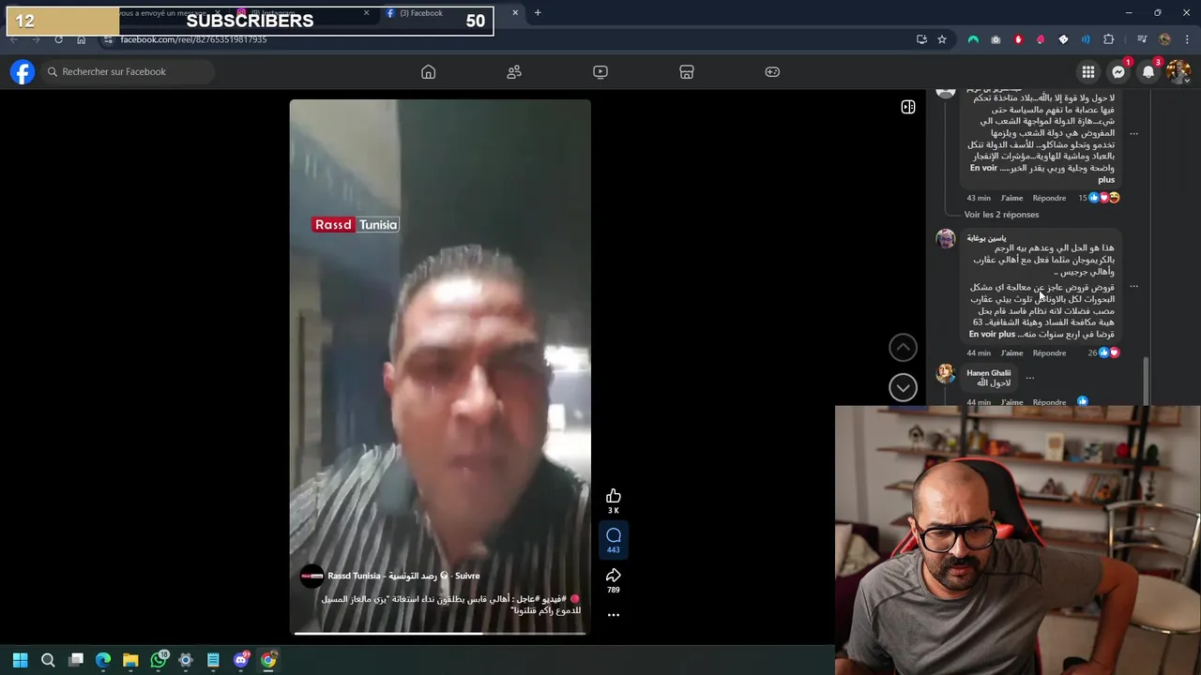Image resolution: width=1201 pixels, height=675 pixels.
Task: Toggle the comments side panel icon
Action: pyautogui.click(x=908, y=108)
